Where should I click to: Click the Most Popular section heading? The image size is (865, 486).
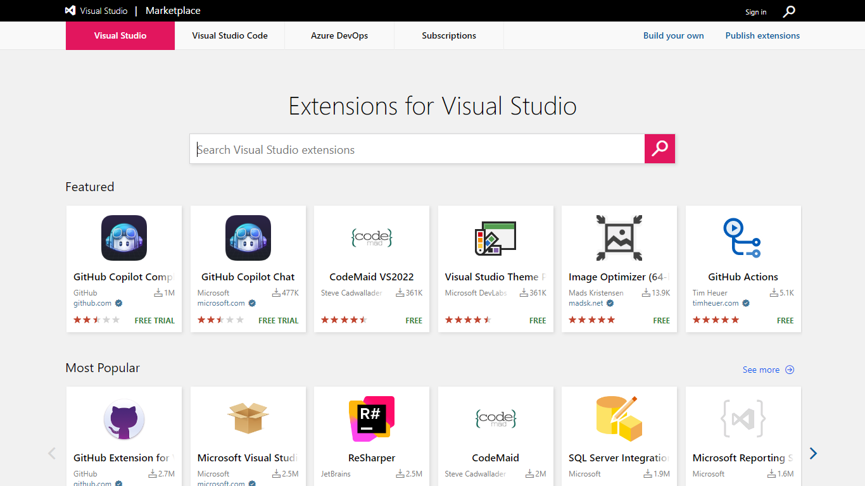(103, 368)
